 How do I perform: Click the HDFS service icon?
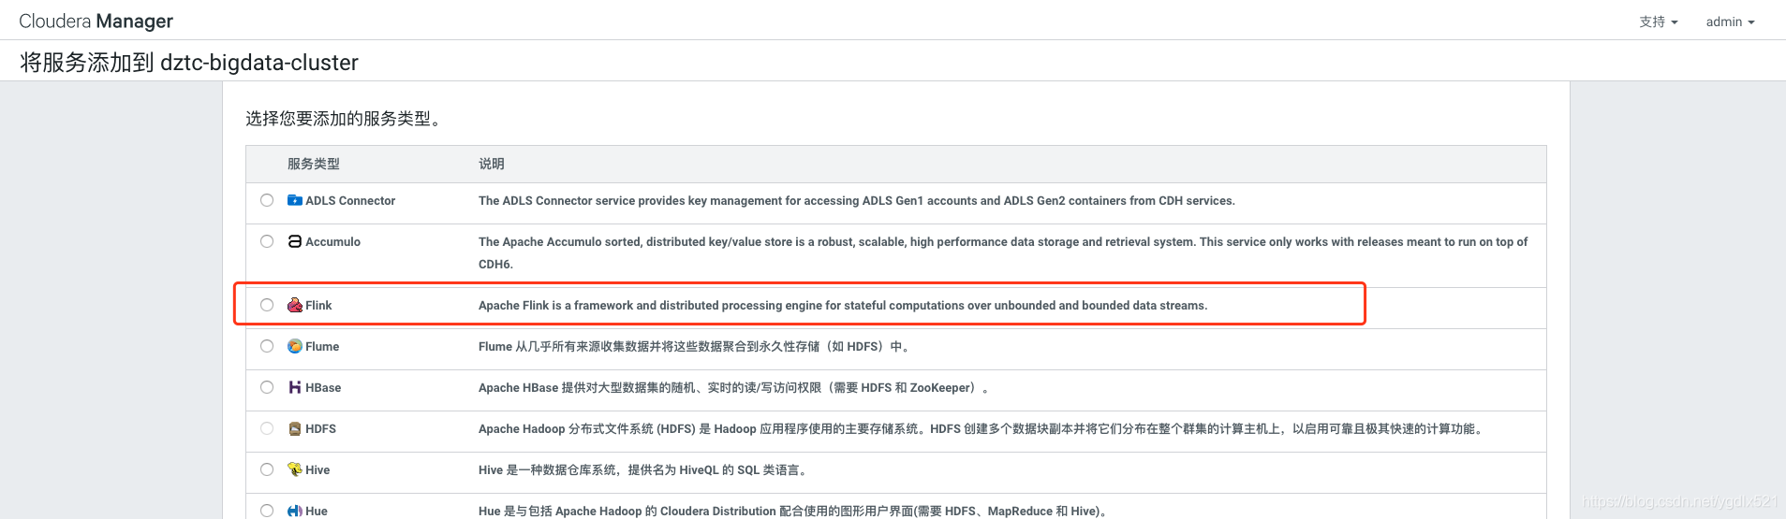point(295,428)
